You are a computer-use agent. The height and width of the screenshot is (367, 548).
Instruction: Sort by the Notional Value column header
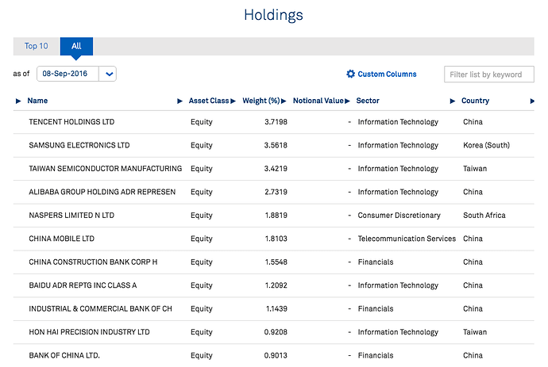(x=318, y=101)
